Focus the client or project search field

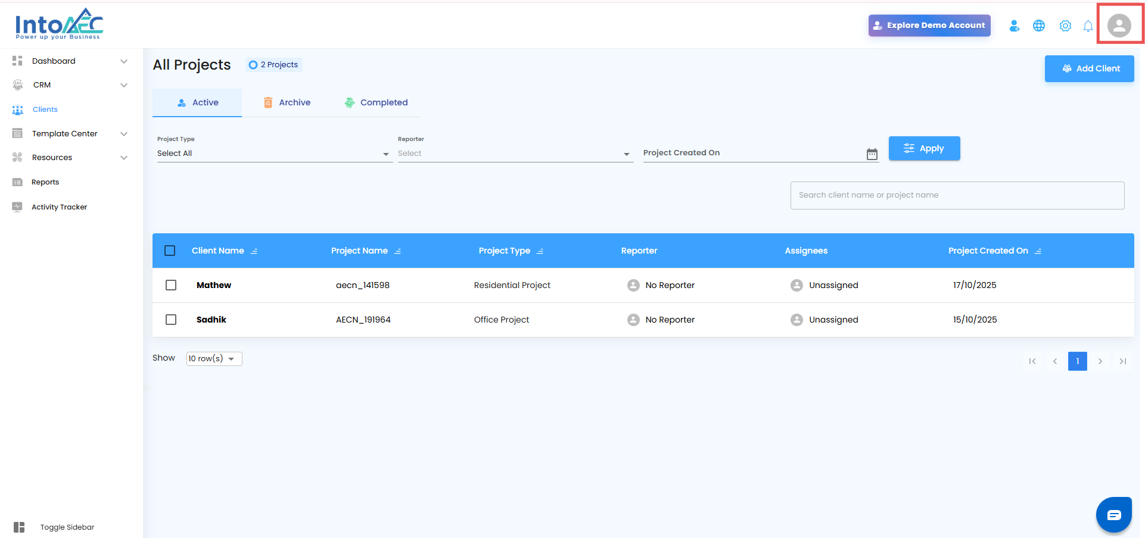pos(957,195)
